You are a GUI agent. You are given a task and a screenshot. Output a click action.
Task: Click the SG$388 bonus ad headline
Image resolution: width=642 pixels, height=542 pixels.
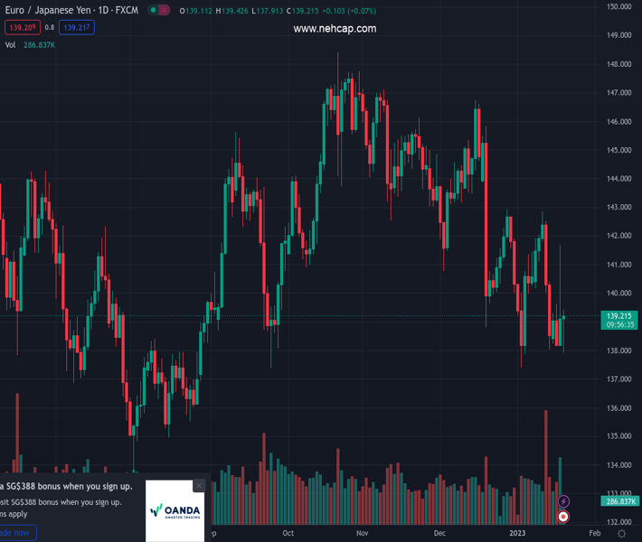tap(68, 486)
